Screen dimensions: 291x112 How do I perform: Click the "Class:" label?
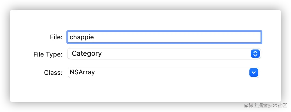tap(53, 73)
